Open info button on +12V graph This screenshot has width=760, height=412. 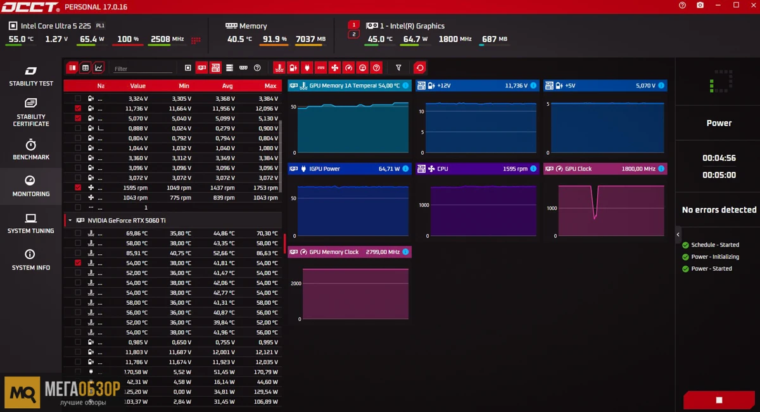coord(533,86)
